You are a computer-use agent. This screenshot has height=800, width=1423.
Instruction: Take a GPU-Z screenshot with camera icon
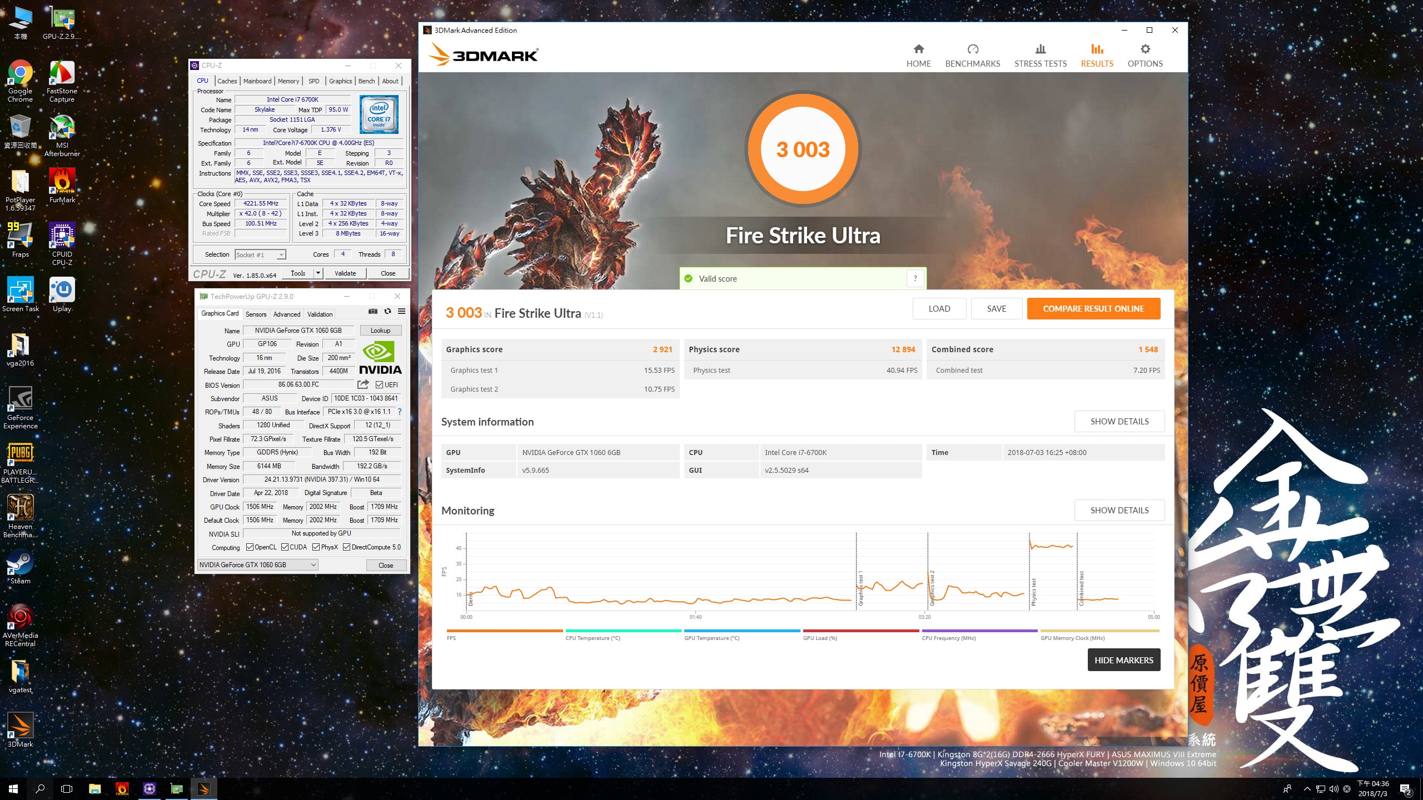pos(373,311)
